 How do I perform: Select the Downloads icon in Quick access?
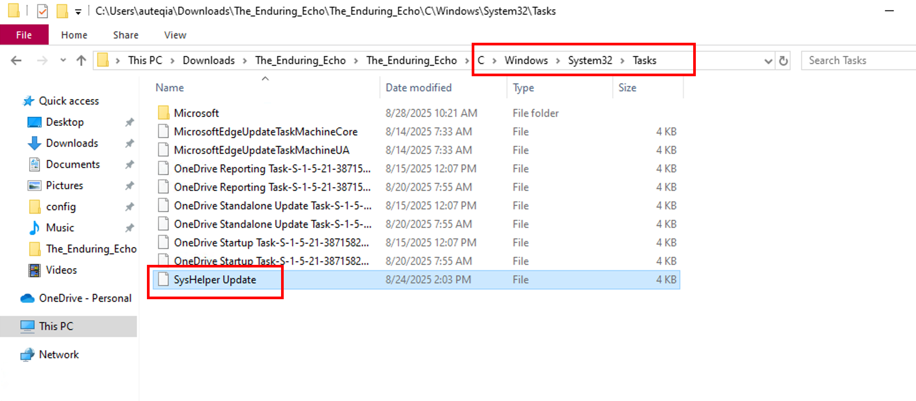coord(34,143)
